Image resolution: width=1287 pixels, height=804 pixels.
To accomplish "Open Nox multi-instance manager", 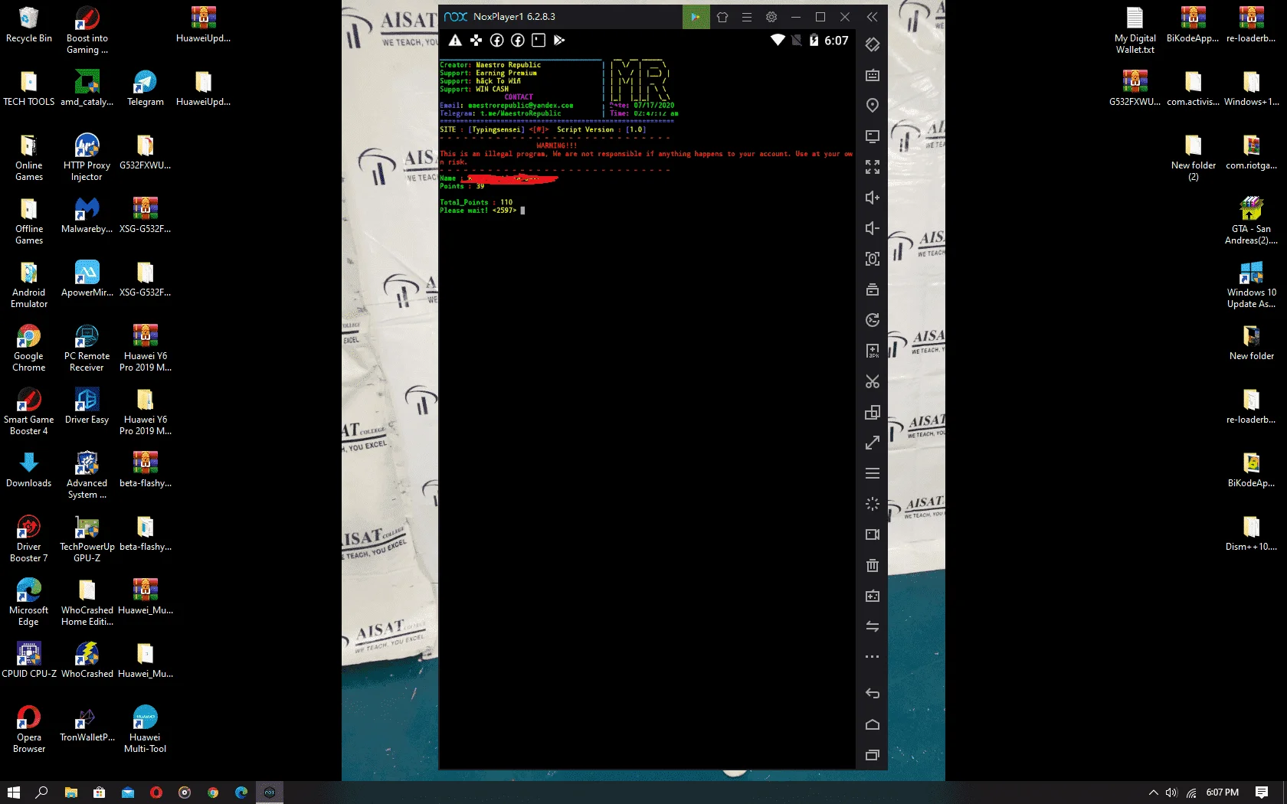I will point(872,412).
